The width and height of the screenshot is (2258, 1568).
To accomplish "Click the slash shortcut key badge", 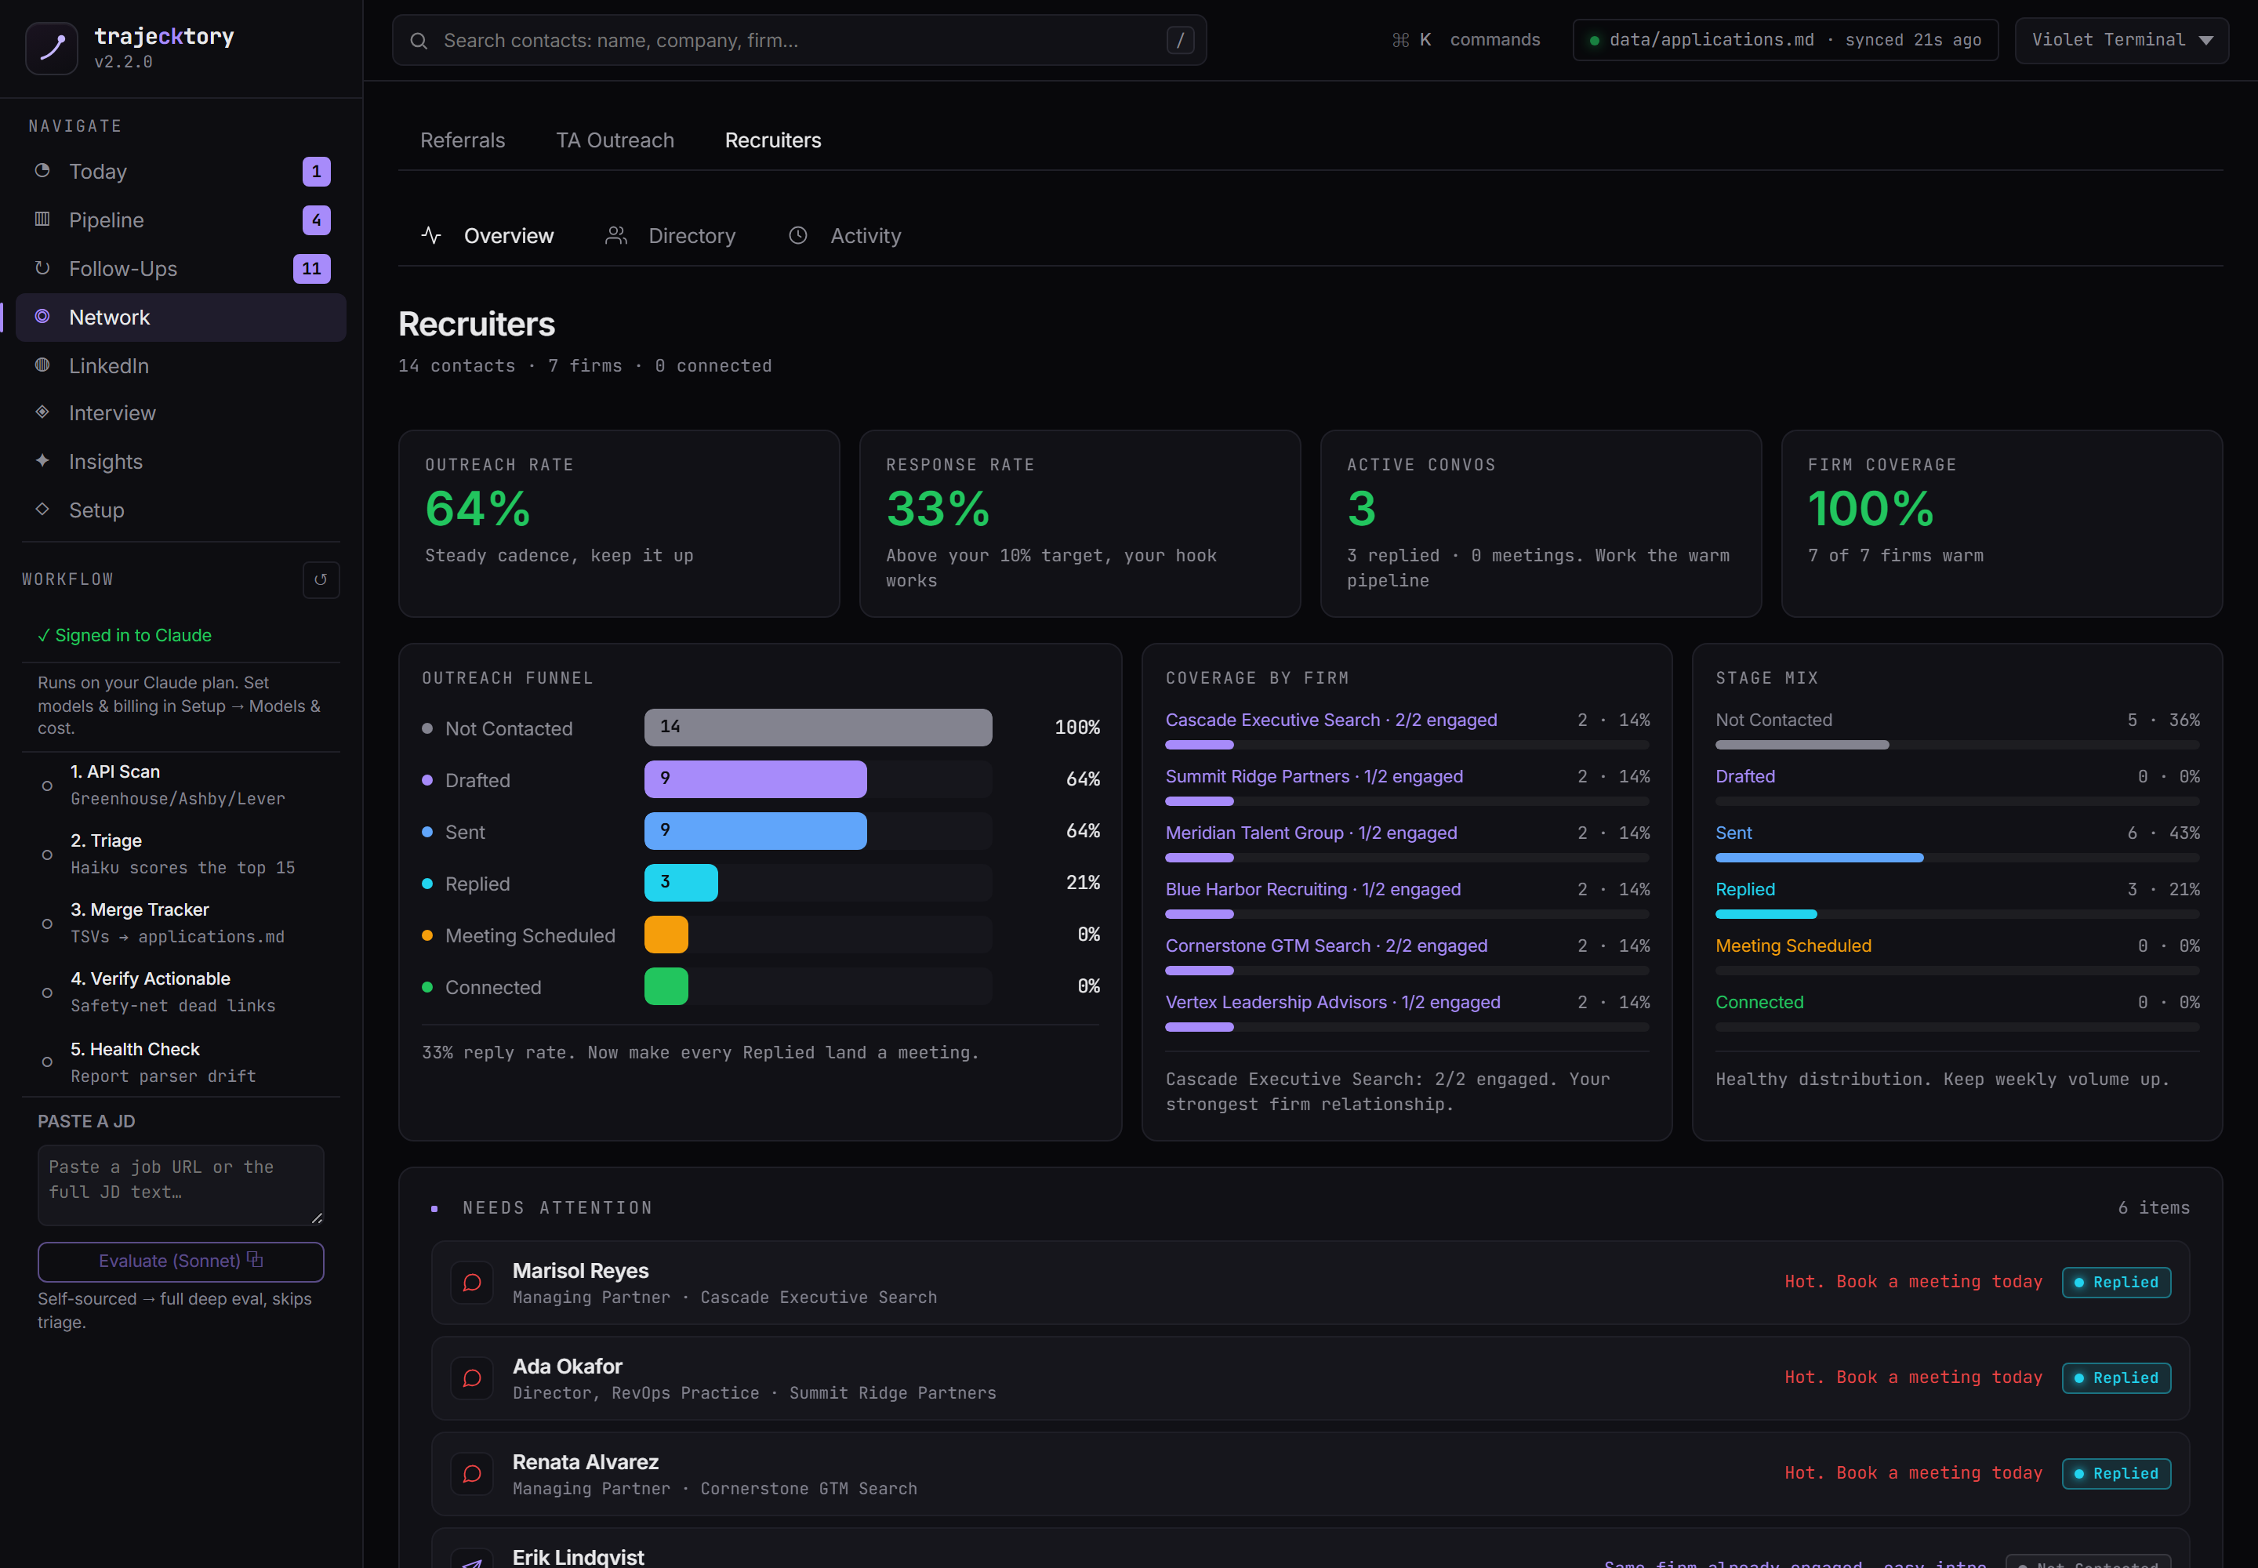I will pyautogui.click(x=1180, y=40).
